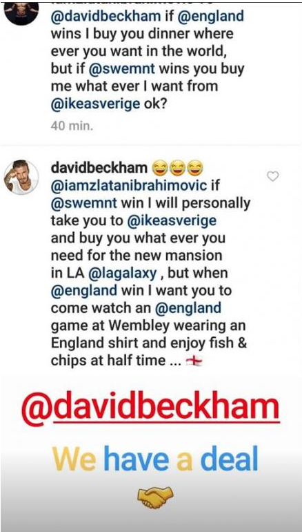This screenshot has height=532, width=302.
Task: Tap the England flag emoji after 'half time'
Action: (194, 361)
